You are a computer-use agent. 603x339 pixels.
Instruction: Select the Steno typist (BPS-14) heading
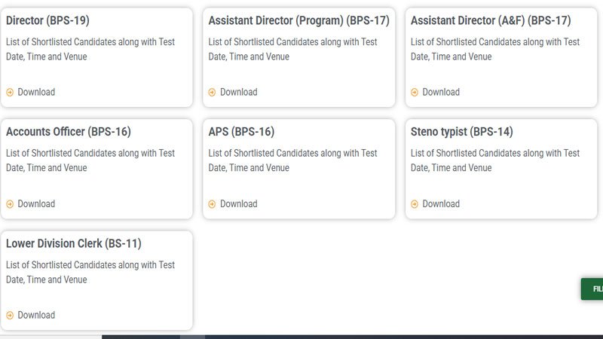click(461, 132)
